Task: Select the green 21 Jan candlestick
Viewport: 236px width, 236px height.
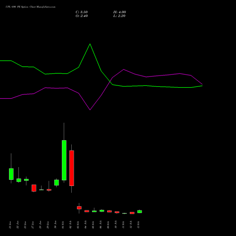Action: click(11, 174)
